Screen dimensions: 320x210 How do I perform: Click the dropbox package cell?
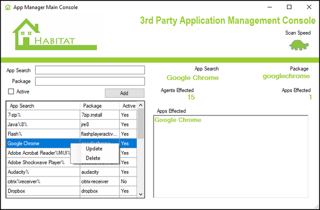[100, 191]
